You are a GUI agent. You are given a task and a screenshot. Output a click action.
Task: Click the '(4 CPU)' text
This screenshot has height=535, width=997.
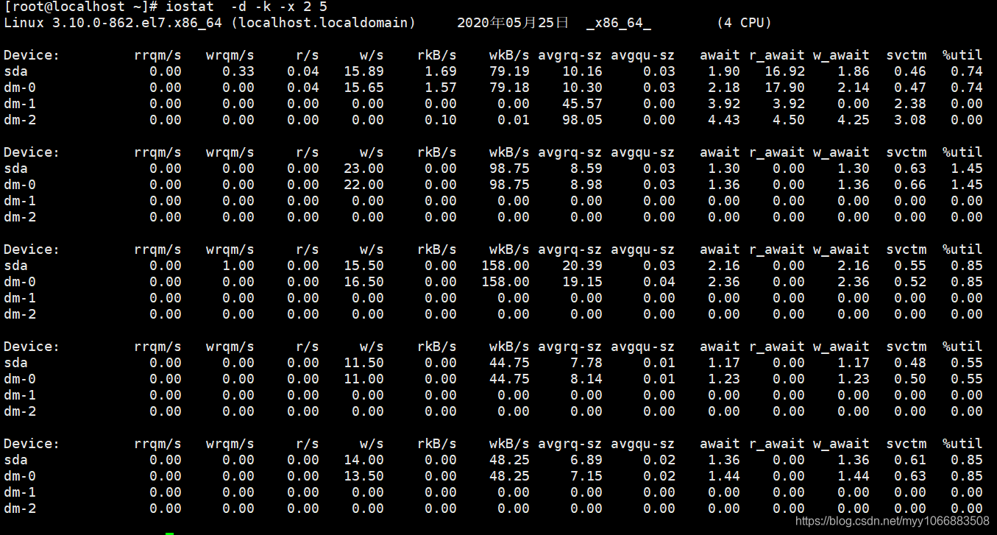[744, 23]
